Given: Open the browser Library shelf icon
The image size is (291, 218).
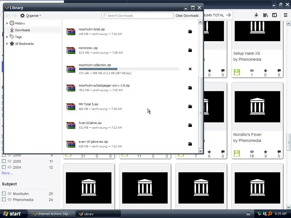Looking at the screenshot, I should (265, 15).
